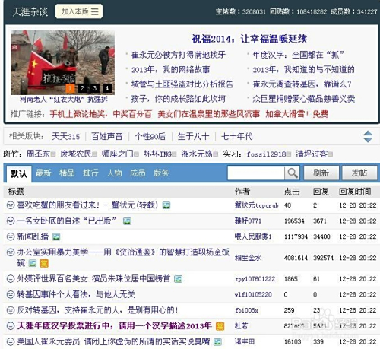Go to related board 个性90后
Screen dimensions: 380x349
coord(150,137)
